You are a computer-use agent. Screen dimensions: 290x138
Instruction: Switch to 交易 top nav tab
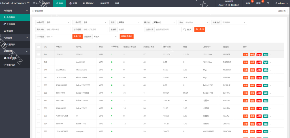(73, 3)
